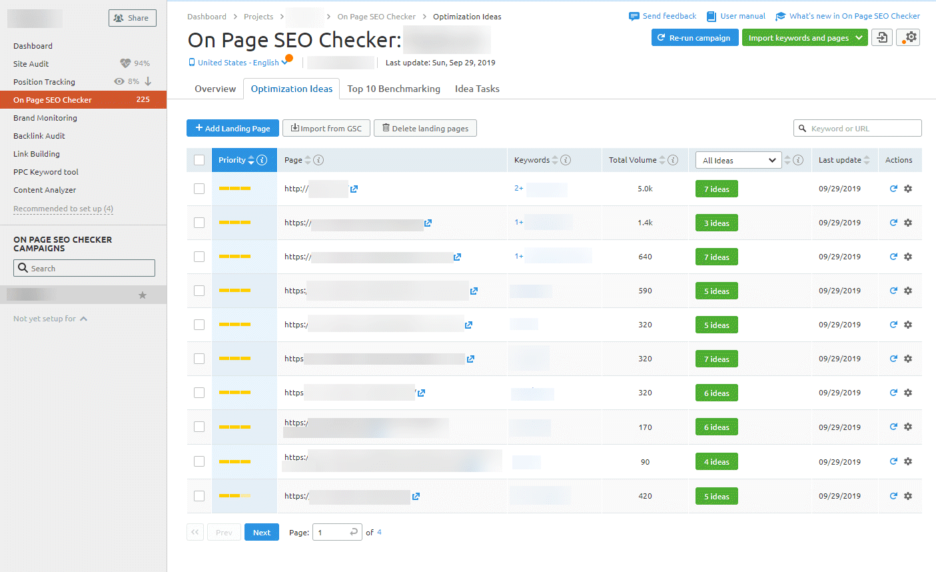
Task: Open the Overview tab
Action: tap(215, 88)
